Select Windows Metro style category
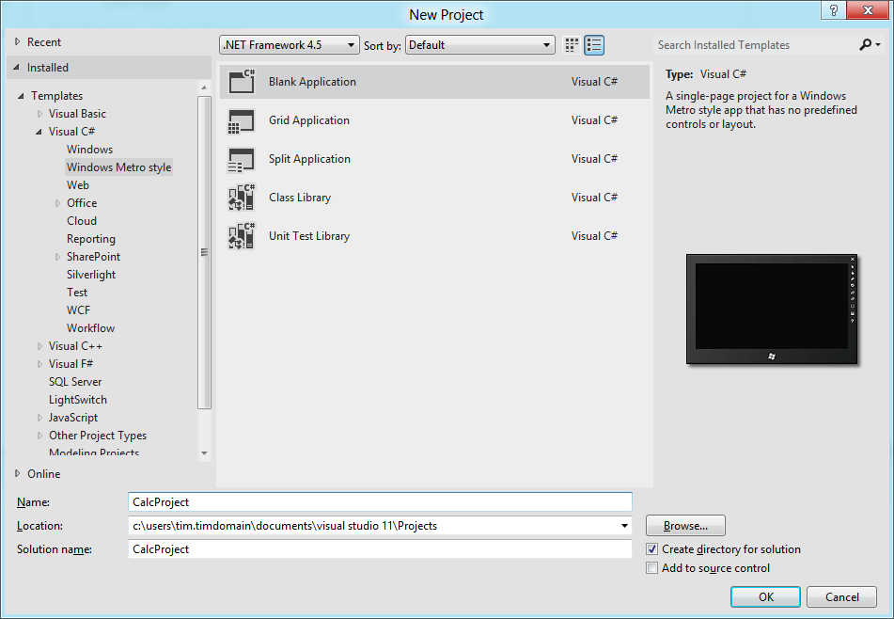The height and width of the screenshot is (619, 894). pos(118,167)
